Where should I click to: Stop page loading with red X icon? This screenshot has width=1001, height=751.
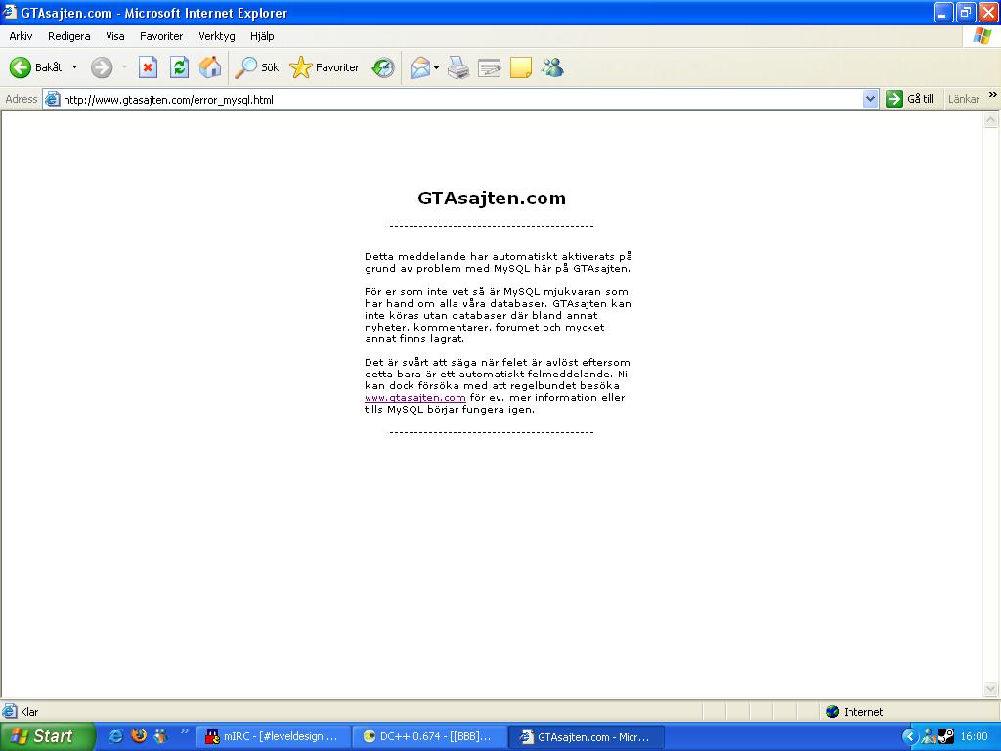148,67
